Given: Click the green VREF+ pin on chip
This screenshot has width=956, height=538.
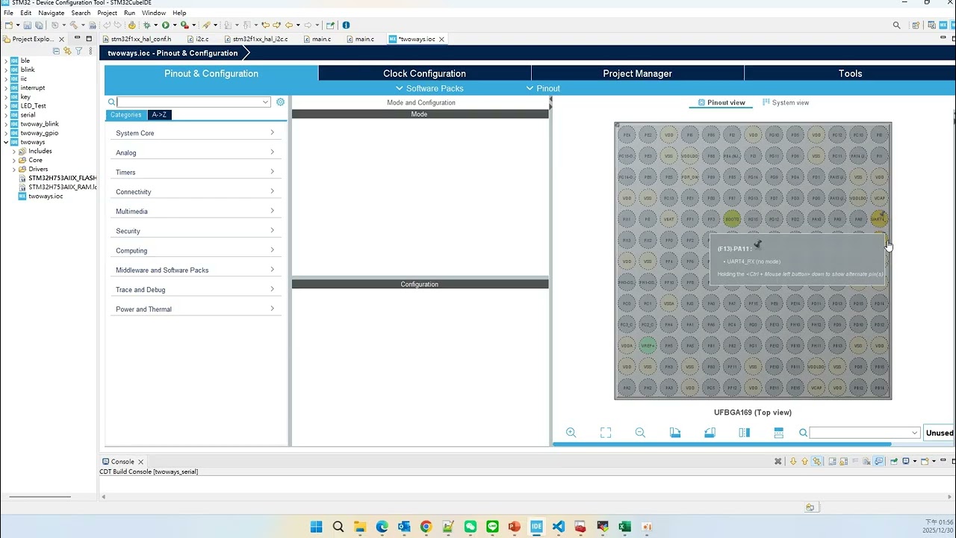Looking at the screenshot, I should 648,346.
